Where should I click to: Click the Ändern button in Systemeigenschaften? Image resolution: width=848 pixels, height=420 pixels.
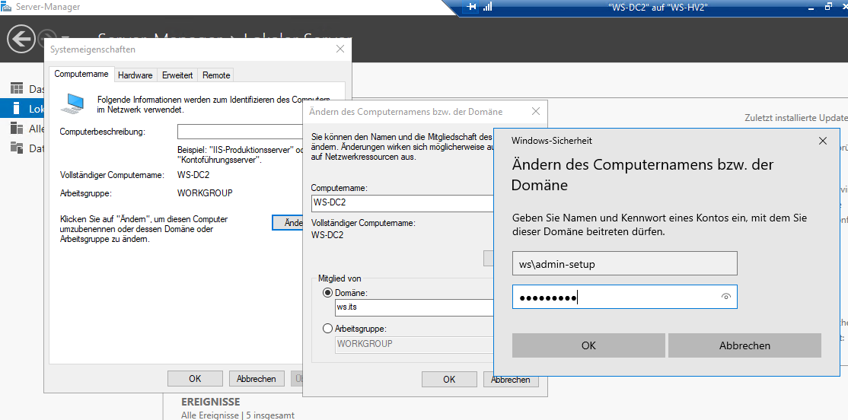pyautogui.click(x=287, y=223)
